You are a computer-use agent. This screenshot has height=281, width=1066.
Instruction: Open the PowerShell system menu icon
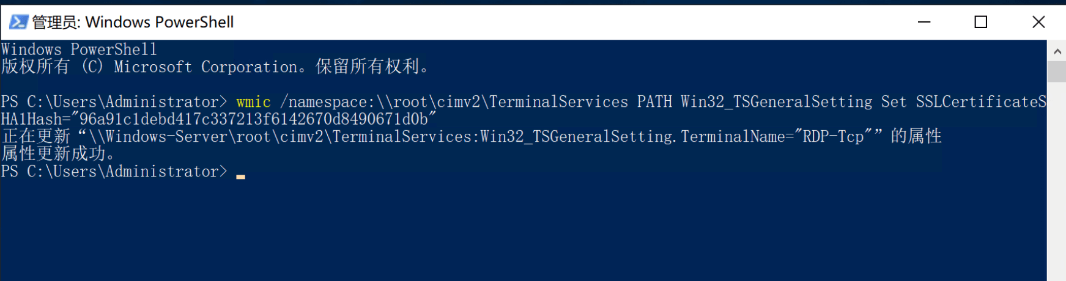point(18,22)
